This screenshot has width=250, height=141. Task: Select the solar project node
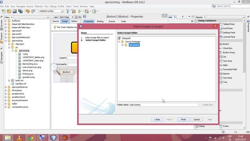click(x=14, y=103)
